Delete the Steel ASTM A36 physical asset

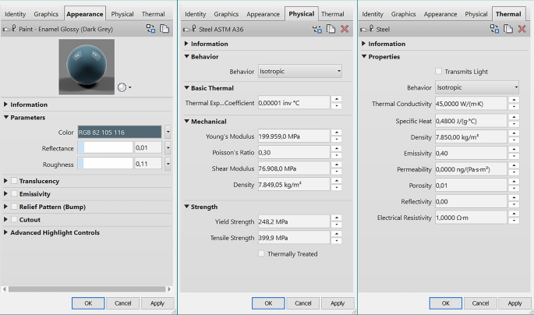pos(344,29)
